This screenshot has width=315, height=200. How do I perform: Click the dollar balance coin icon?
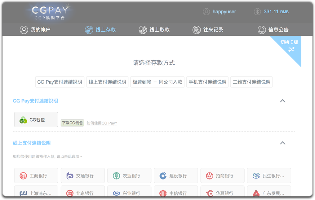[x=257, y=12]
